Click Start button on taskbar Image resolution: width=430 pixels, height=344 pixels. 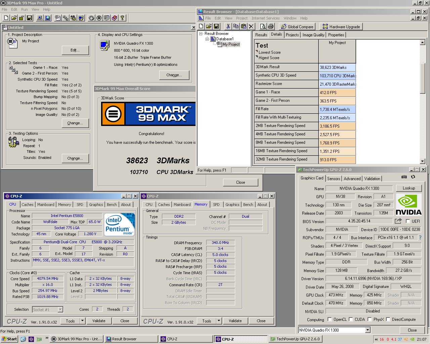point(9,339)
